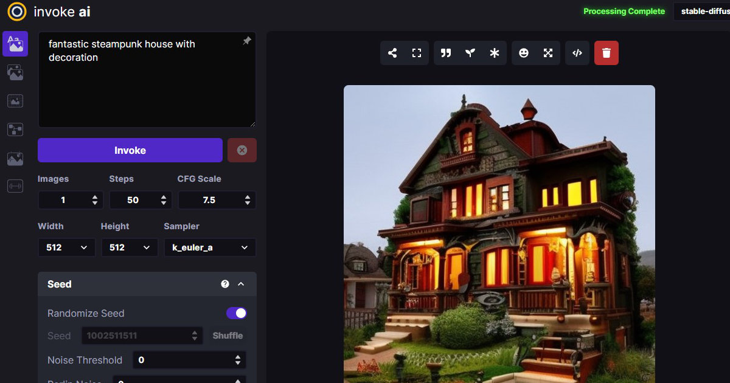Use the prompt from this image (quote icon)

pos(446,53)
